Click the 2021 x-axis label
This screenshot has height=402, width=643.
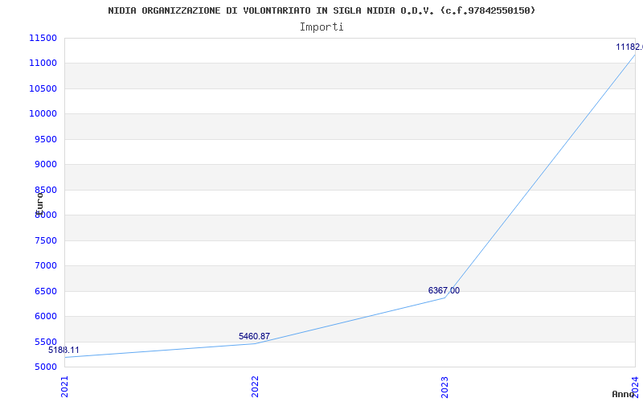pyautogui.click(x=64, y=387)
